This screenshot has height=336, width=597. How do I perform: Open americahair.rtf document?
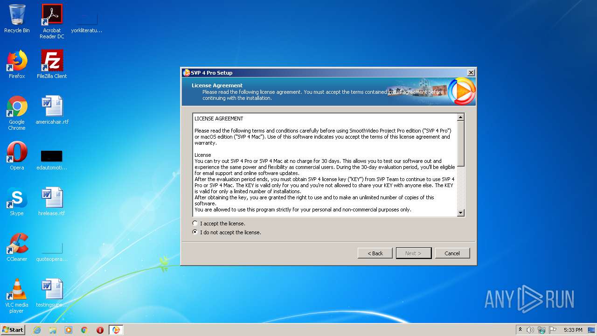(x=52, y=110)
